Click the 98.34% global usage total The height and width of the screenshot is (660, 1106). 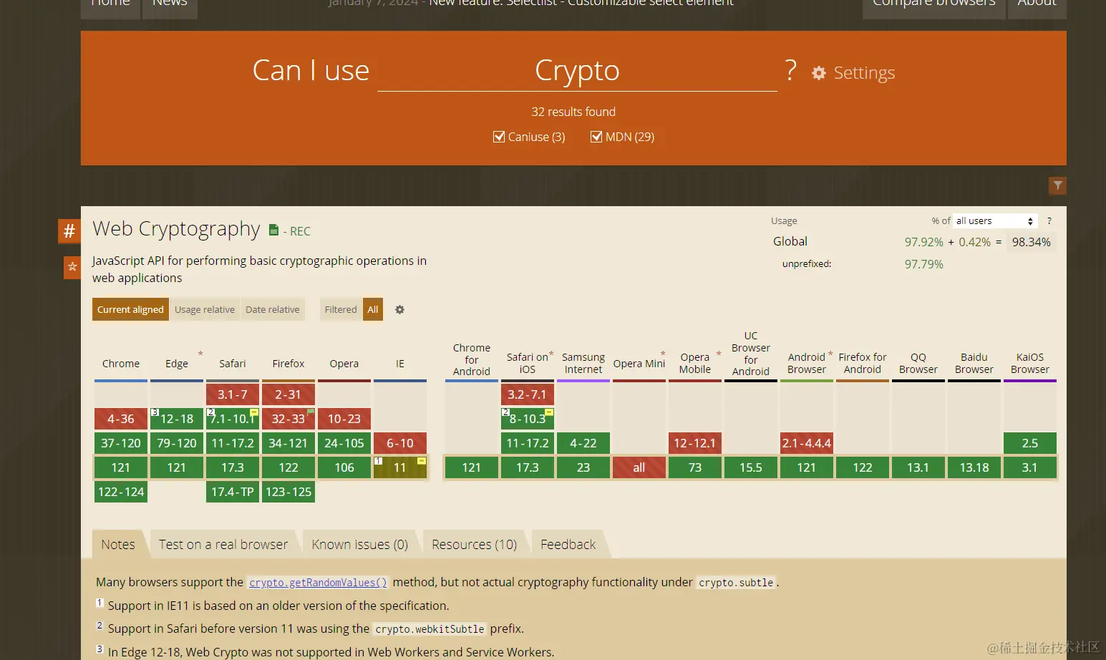point(1032,242)
